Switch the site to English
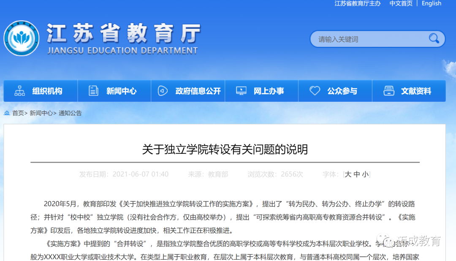 coord(431,4)
